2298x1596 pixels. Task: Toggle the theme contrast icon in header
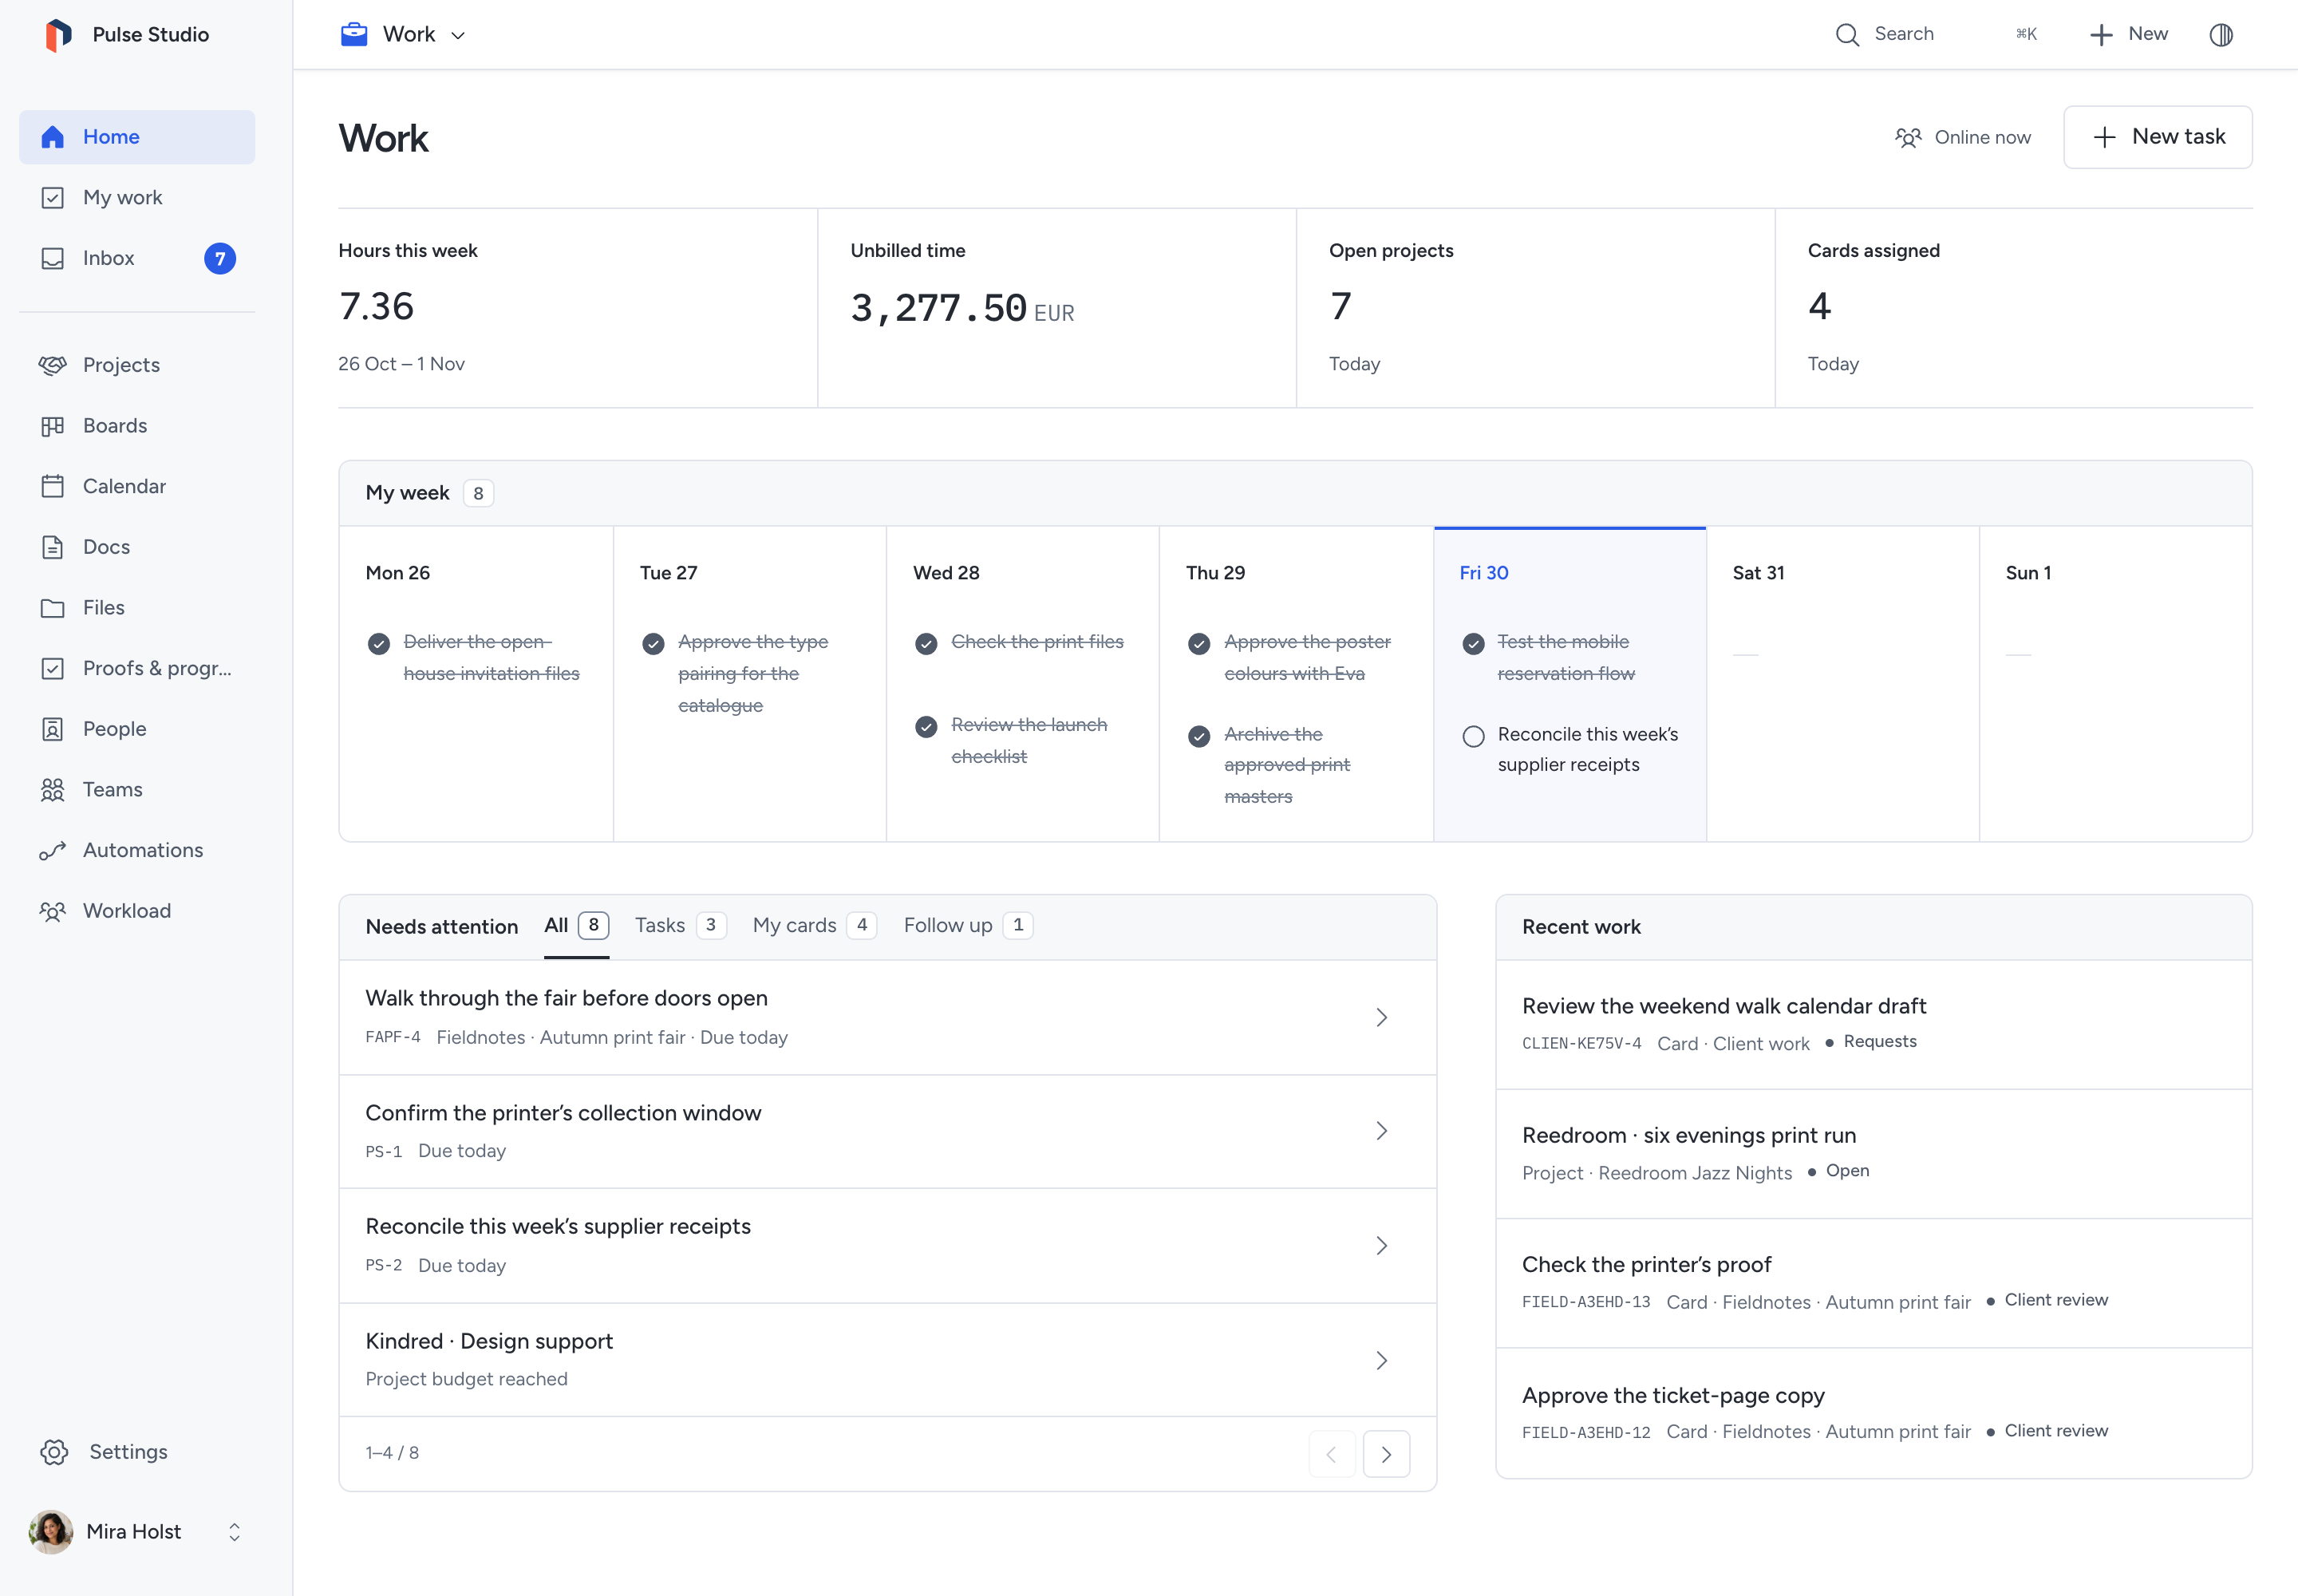[2221, 35]
